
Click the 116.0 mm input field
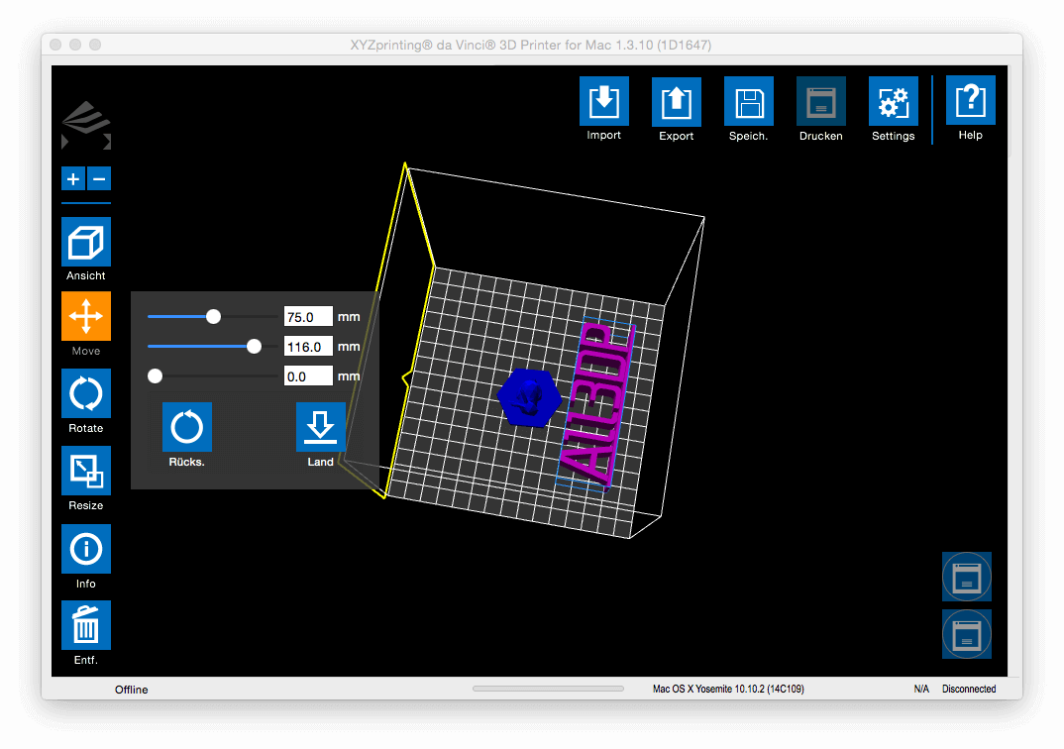(x=309, y=347)
